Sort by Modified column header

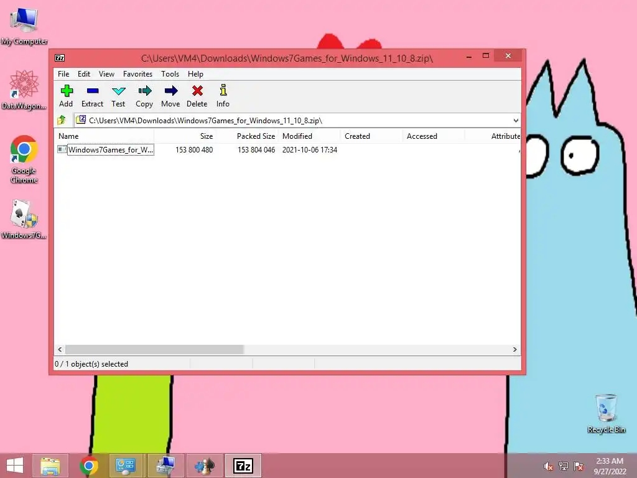309,136
